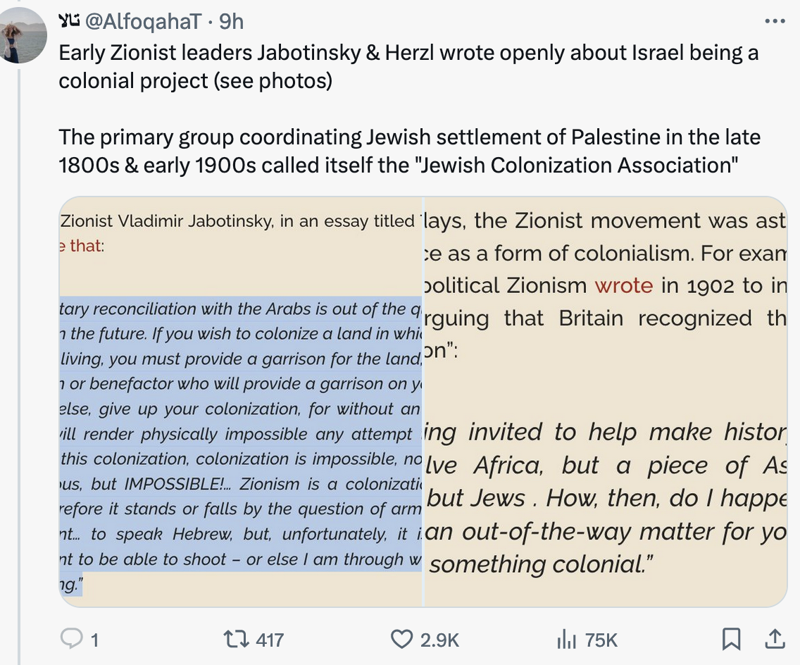Click the red "wrote" word in right image

623,285
